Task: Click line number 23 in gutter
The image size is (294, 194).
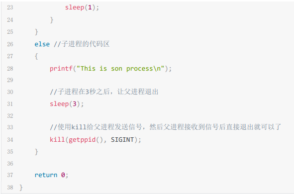Action: [10, 7]
